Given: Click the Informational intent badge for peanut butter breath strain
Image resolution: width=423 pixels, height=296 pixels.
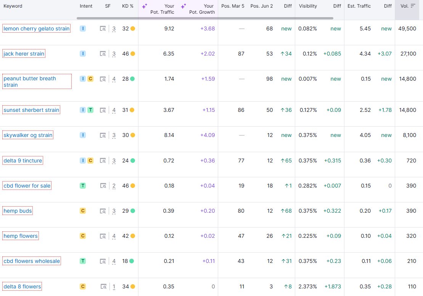Looking at the screenshot, I should pyautogui.click(x=83, y=79).
